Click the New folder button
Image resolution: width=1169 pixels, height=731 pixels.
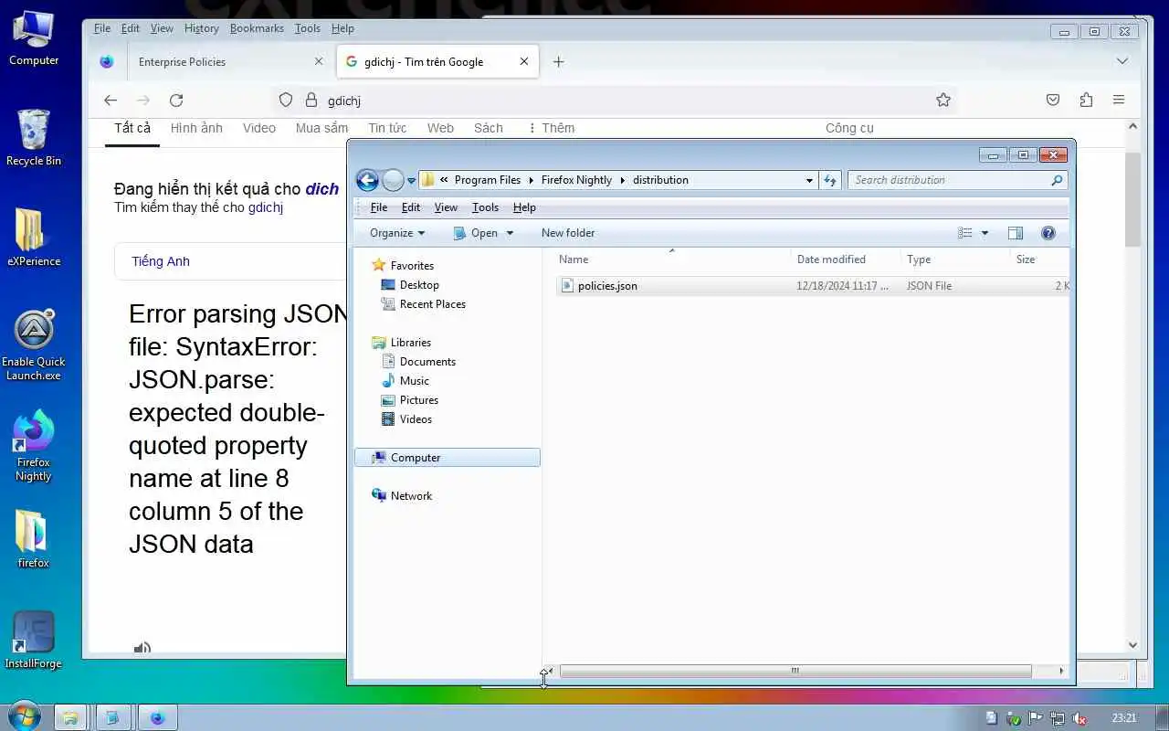tap(568, 233)
